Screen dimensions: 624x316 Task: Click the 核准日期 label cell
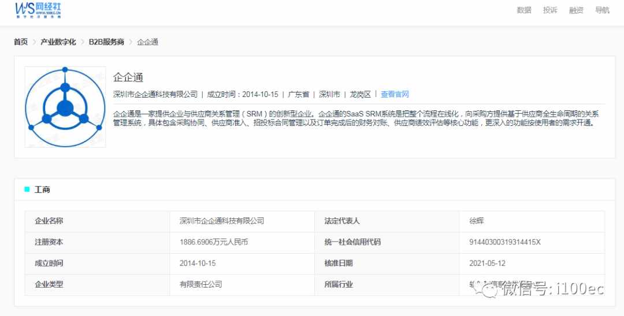(387, 263)
